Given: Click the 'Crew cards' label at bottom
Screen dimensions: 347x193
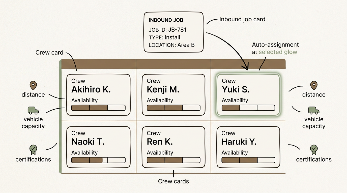Looking at the screenshot, I should click(173, 181).
